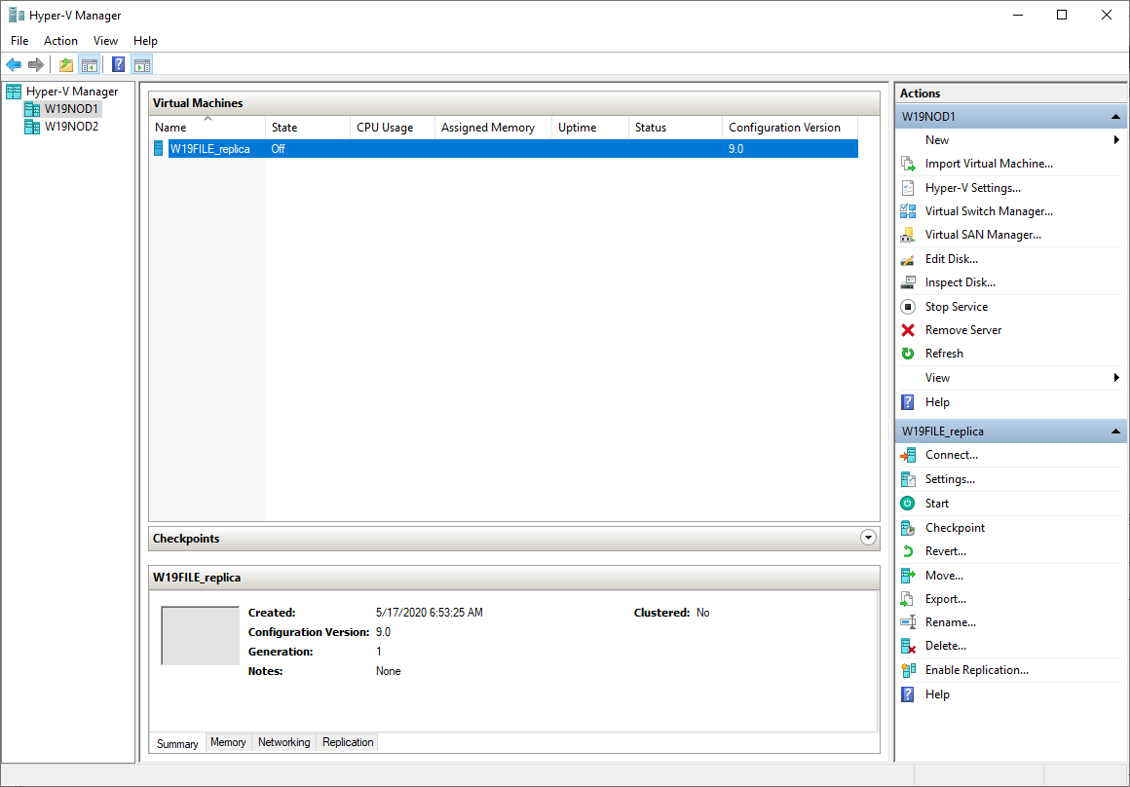Click the Inspect Disk icon
Image resolution: width=1130 pixels, height=787 pixels.
point(908,282)
